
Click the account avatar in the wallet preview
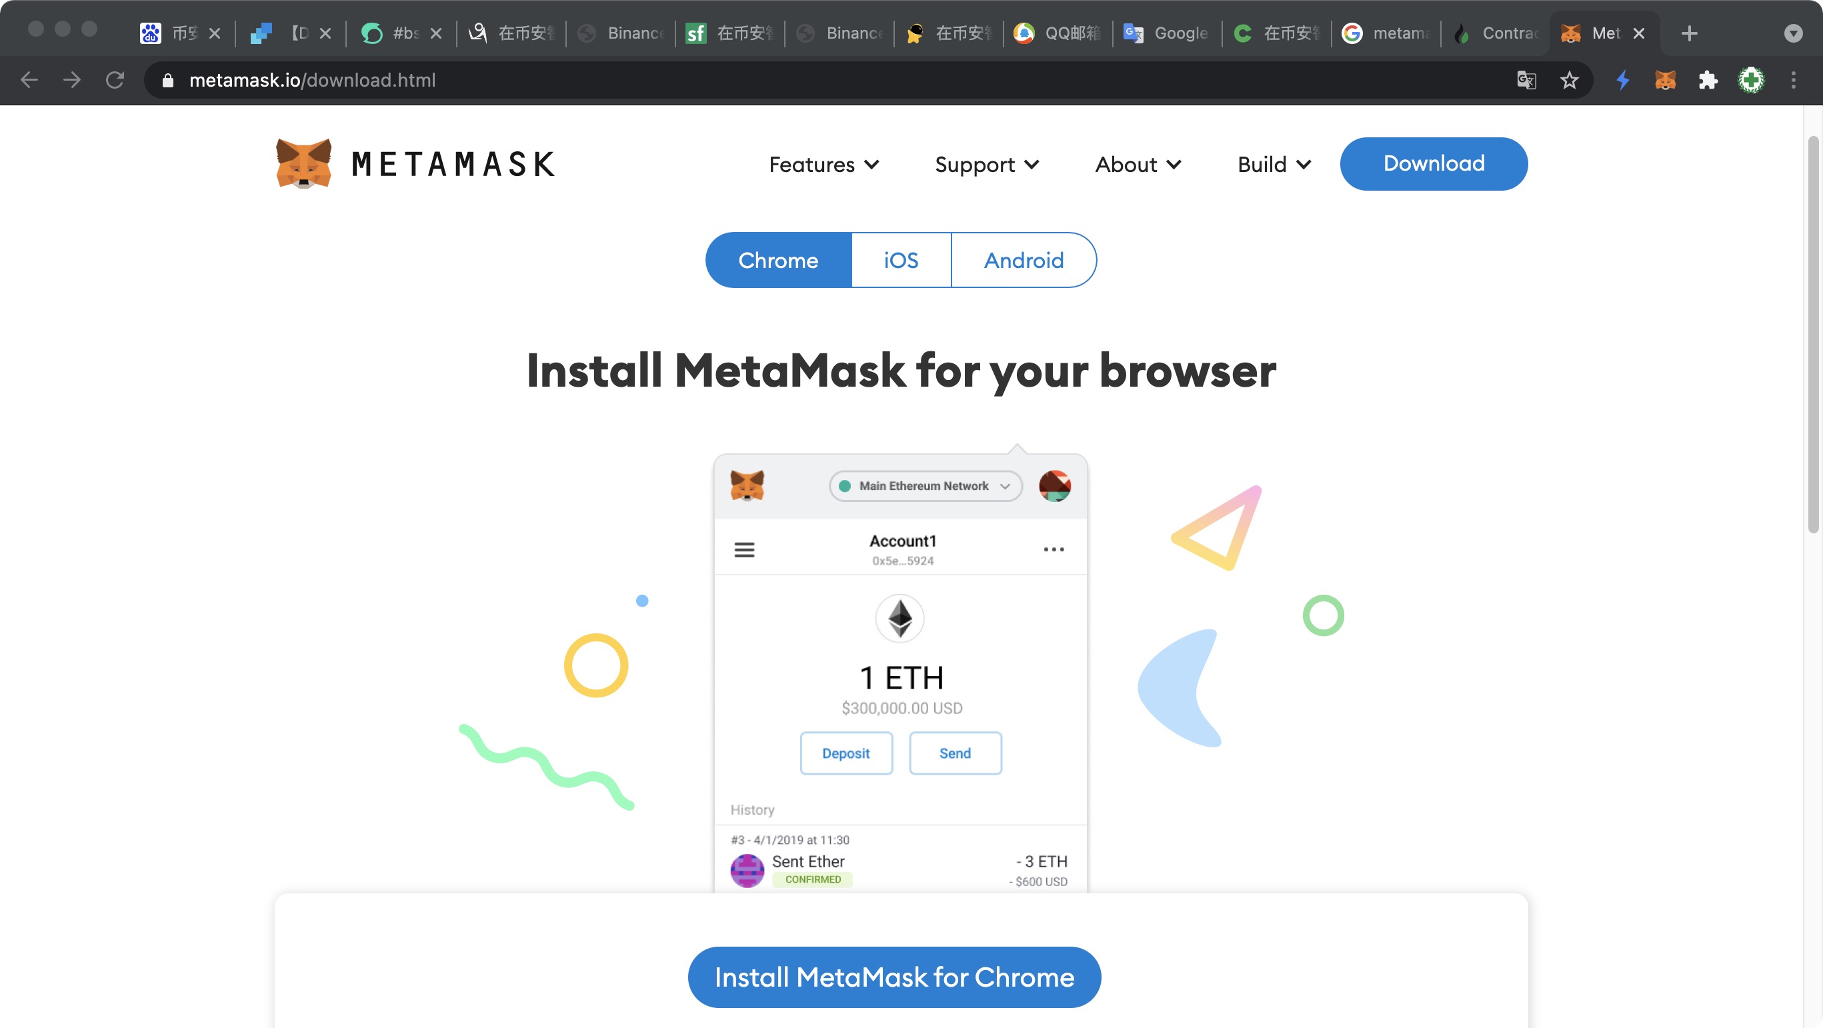tap(1054, 486)
